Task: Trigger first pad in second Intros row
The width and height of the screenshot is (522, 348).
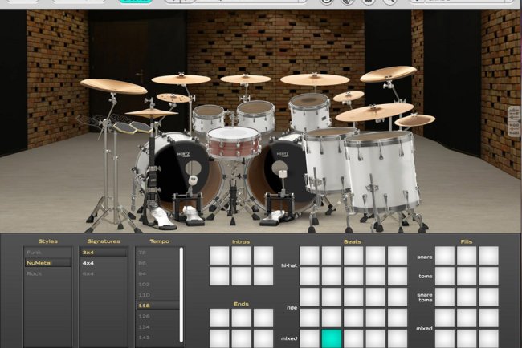Action: point(219,276)
